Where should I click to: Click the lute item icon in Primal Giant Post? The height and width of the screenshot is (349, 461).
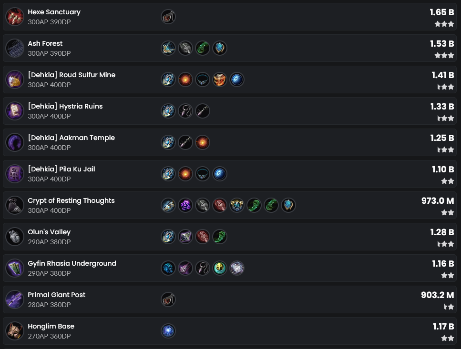(x=168, y=299)
